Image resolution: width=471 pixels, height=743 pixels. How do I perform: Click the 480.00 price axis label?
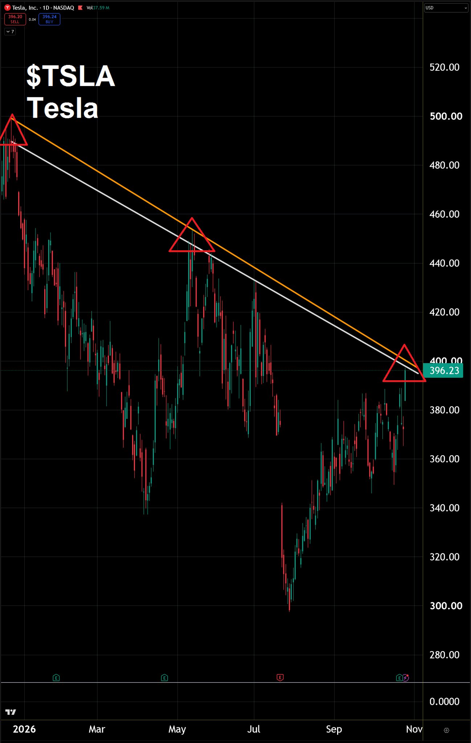click(x=445, y=165)
